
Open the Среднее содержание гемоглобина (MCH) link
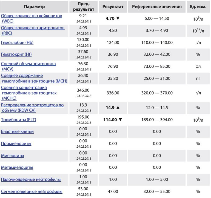[x=22, y=76]
